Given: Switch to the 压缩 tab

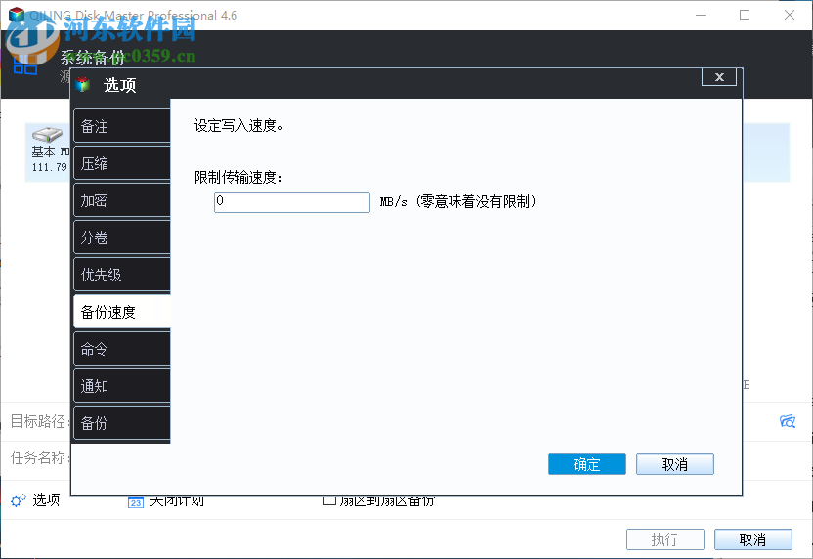Looking at the screenshot, I should [x=122, y=163].
